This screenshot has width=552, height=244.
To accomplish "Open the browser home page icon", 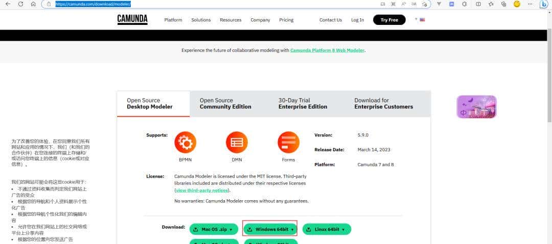I will pyautogui.click(x=33, y=4).
